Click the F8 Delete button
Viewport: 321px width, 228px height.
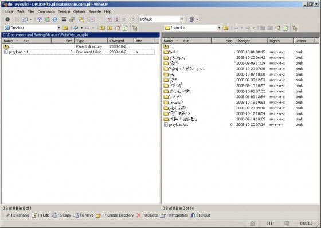click(x=147, y=215)
